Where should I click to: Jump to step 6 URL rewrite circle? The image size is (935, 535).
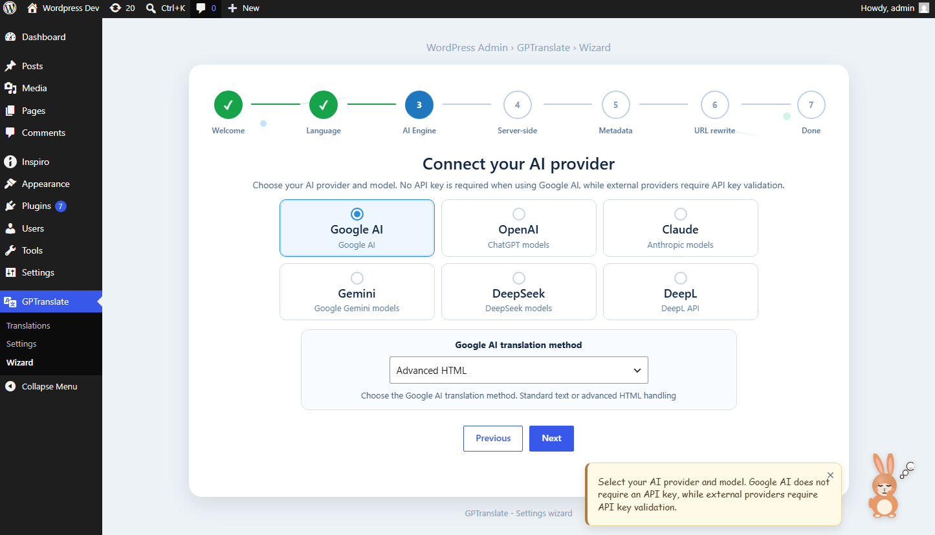[715, 105]
